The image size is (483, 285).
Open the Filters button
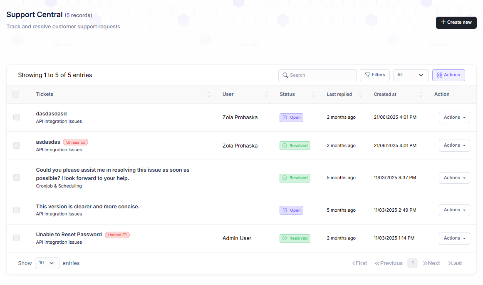pyautogui.click(x=374, y=75)
